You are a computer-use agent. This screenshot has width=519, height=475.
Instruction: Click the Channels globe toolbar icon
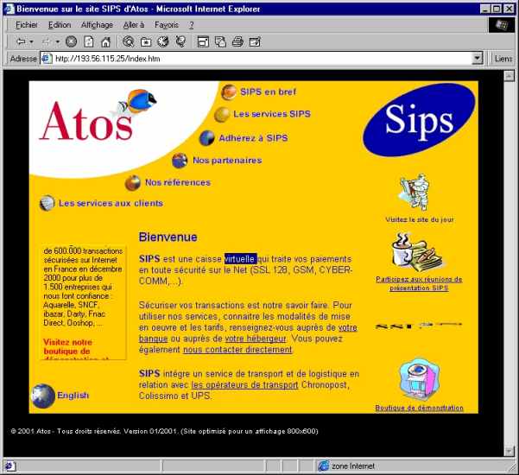[x=180, y=41]
